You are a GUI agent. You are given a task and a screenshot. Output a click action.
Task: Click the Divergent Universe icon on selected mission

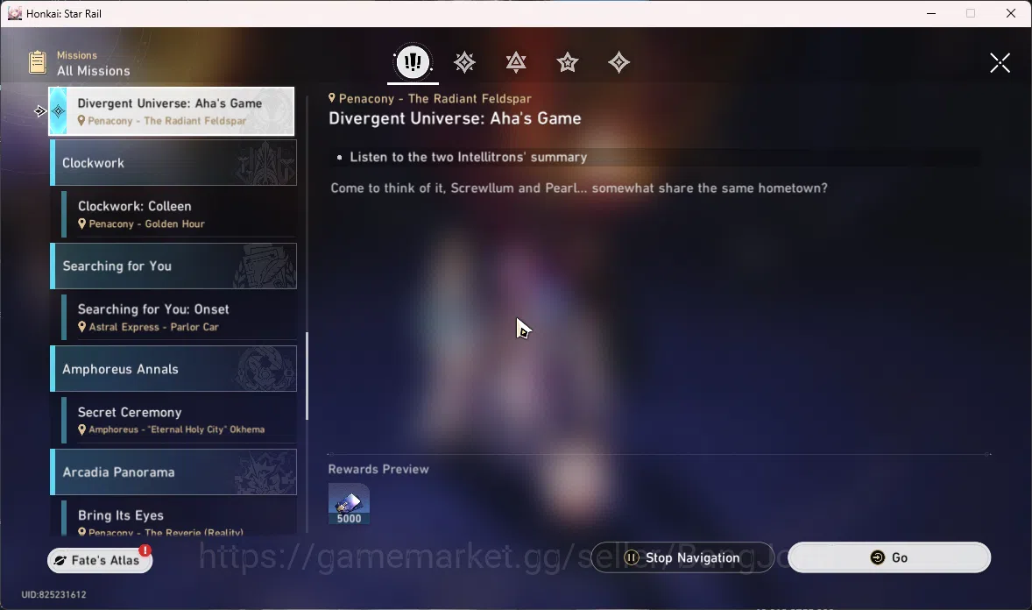tap(59, 111)
